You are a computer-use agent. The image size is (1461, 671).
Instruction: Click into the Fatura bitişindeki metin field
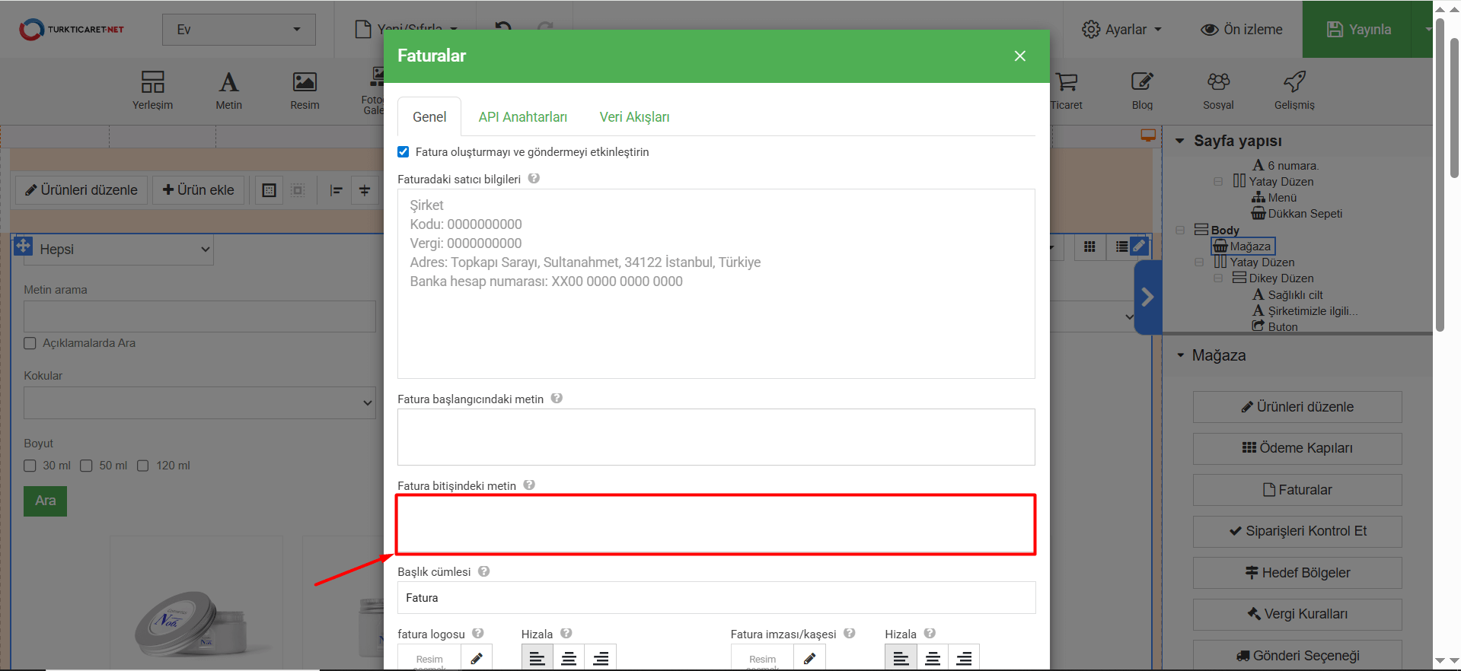tap(716, 524)
